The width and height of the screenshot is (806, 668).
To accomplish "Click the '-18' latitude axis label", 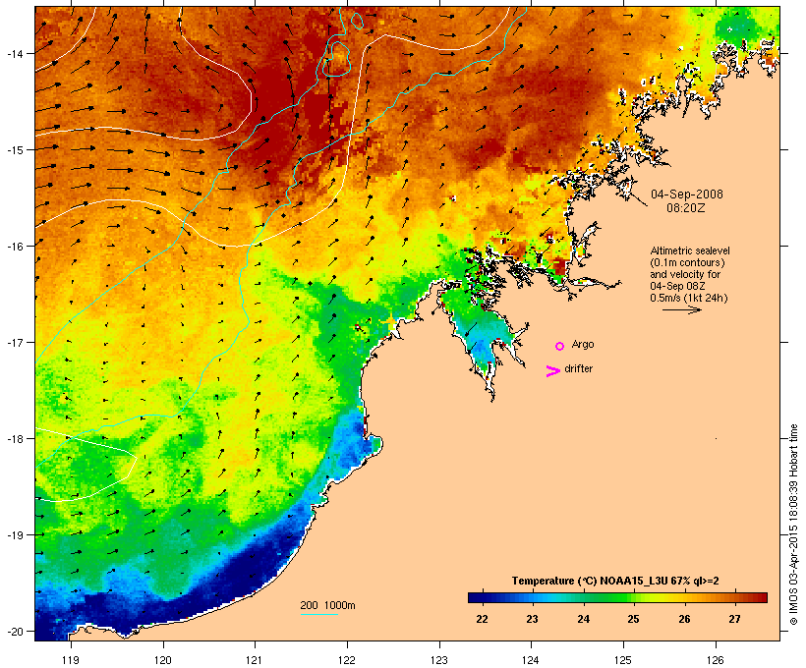I will pyautogui.click(x=14, y=438).
